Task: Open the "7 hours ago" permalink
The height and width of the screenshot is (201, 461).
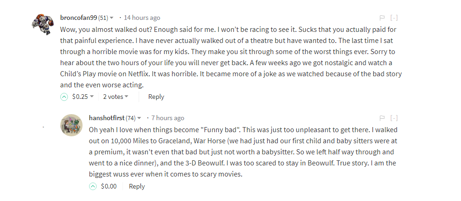Action: click(x=167, y=118)
